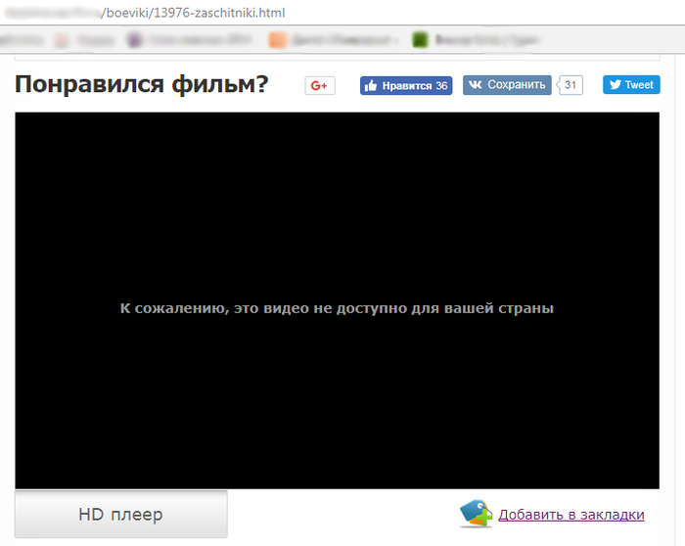Viewport: 685px width, 546px height.
Task: Click the black video player area
Action: 337,196
